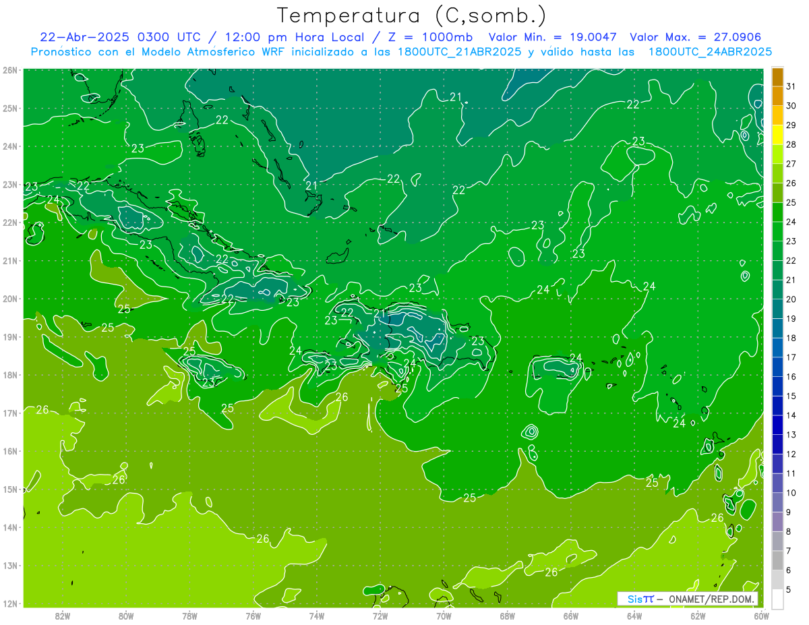Click the '76W' longitude axis label
The height and width of the screenshot is (625, 809).
click(x=253, y=616)
